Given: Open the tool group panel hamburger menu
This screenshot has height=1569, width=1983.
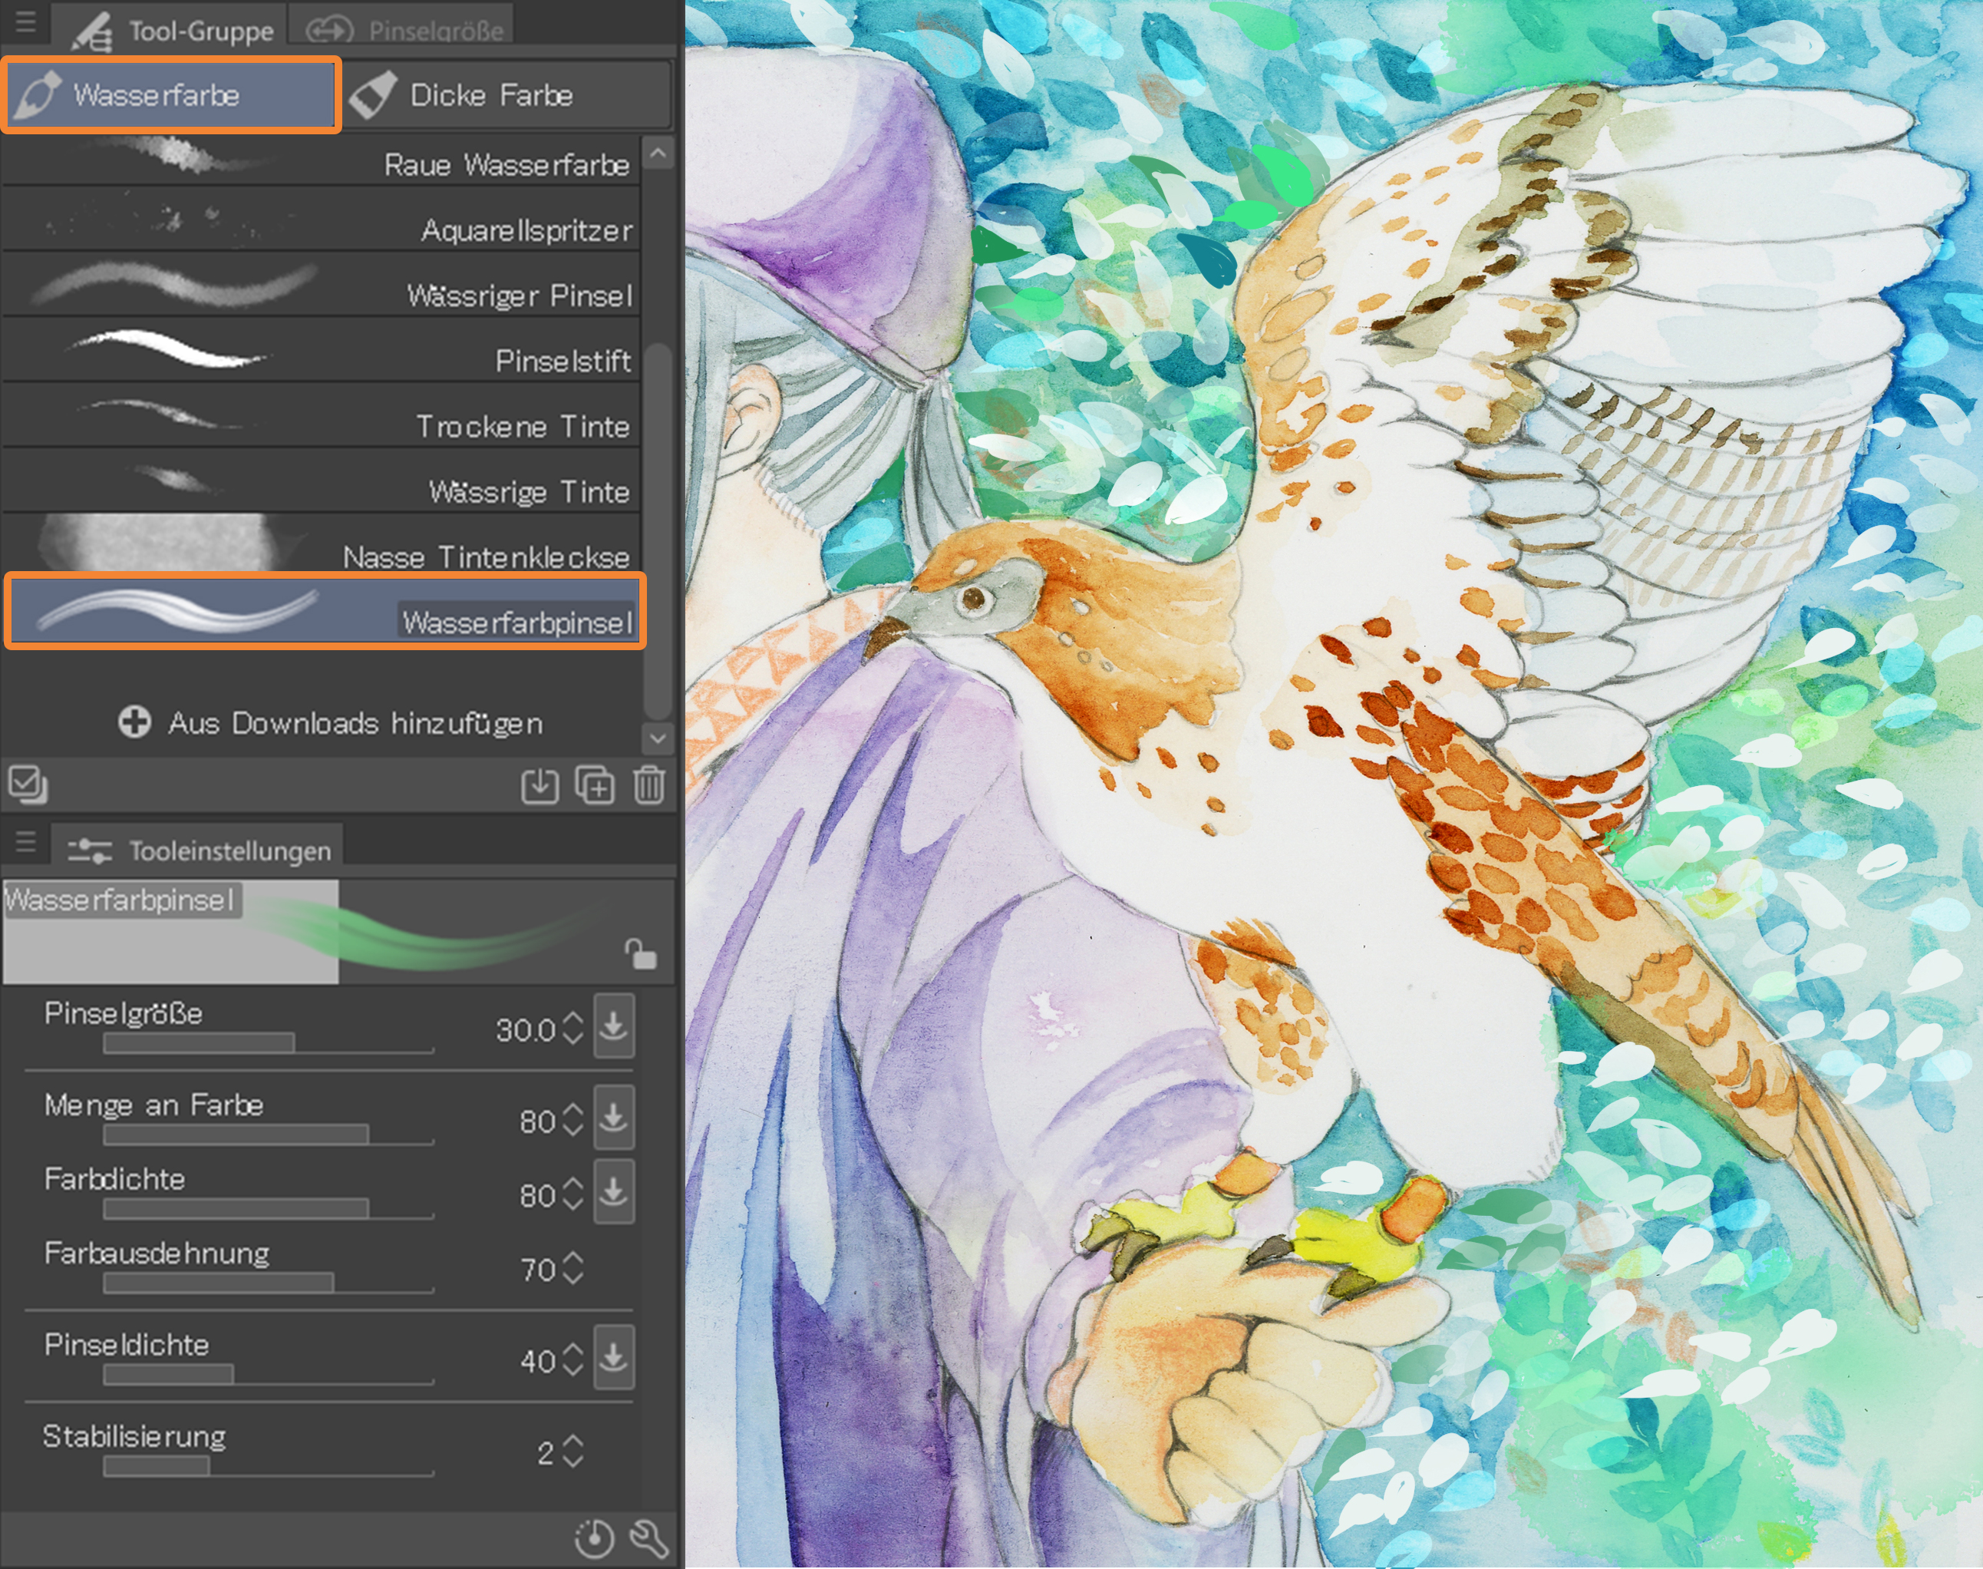Looking at the screenshot, I should coord(26,21).
